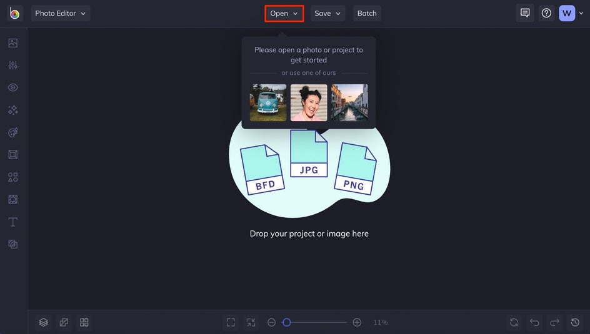The height and width of the screenshot is (334, 590).
Task: Open the Effects sparkle icon
Action: 12,110
